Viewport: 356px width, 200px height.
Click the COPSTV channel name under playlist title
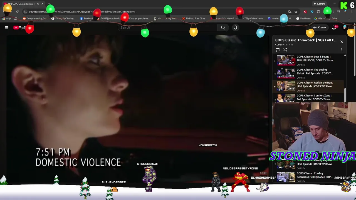pos(280,45)
